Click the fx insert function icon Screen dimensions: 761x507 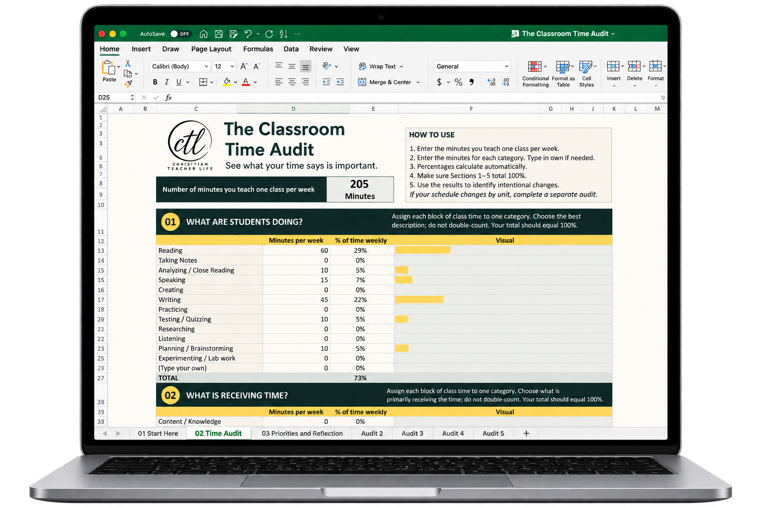[168, 98]
